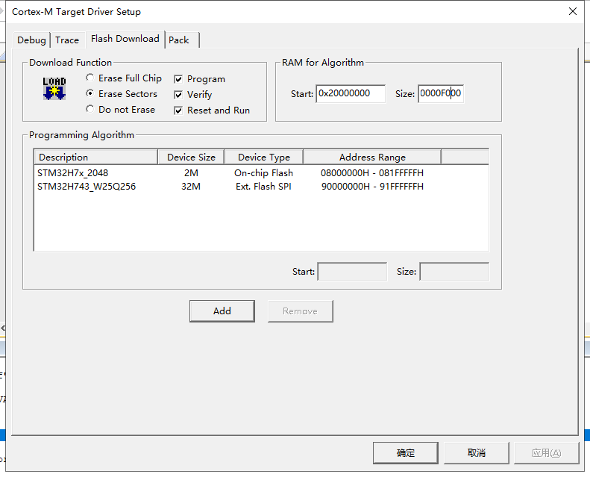Select the Erase Full Chip option
590x477 pixels.
coord(90,78)
